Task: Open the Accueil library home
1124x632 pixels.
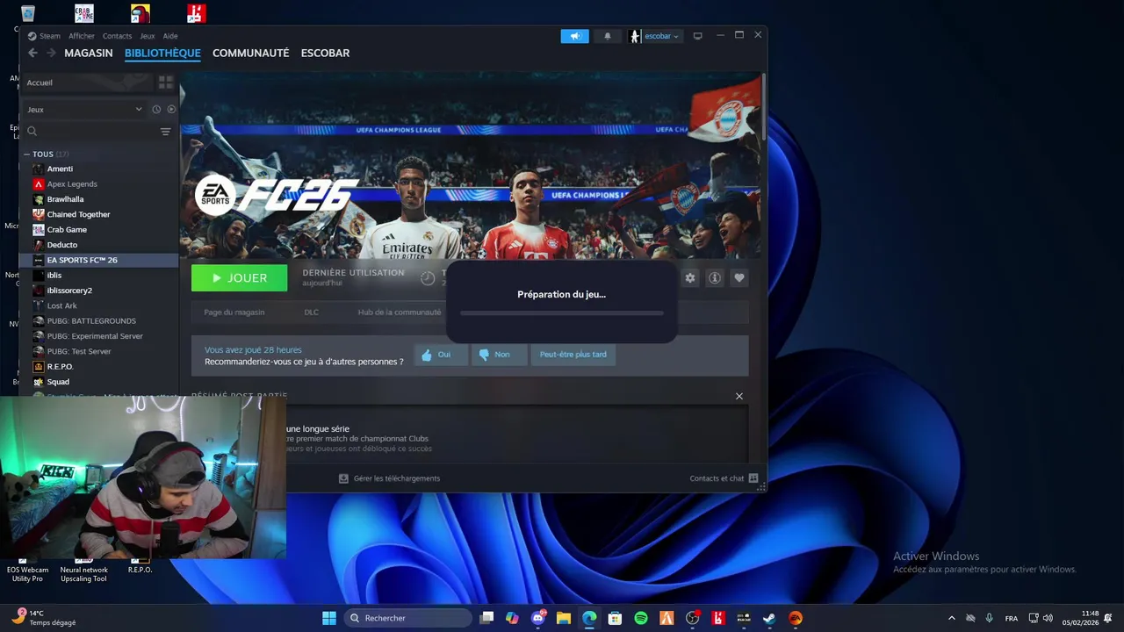Action: [88, 83]
